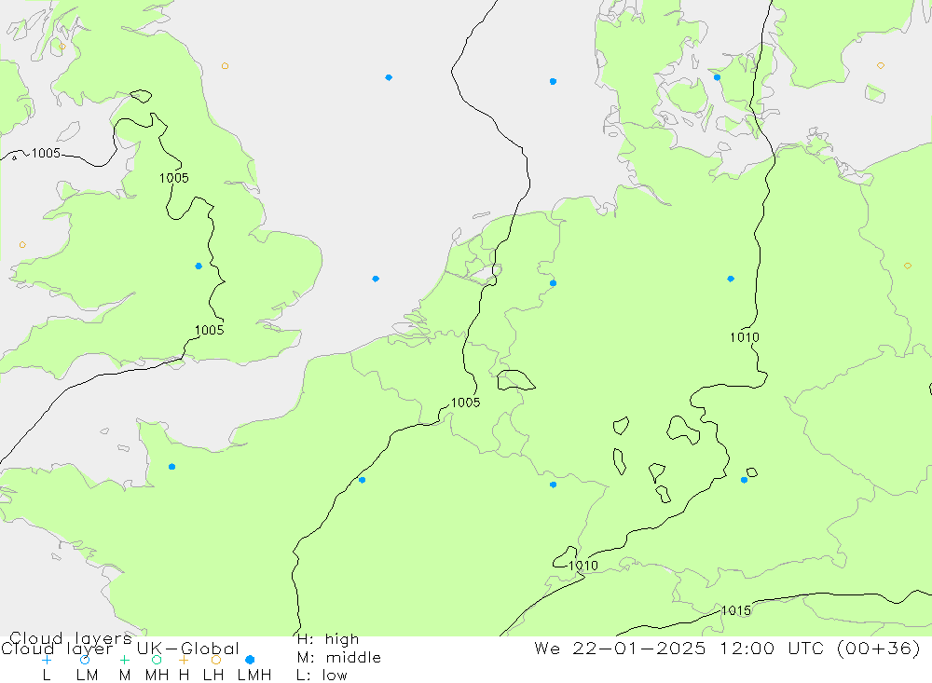Click the green open-circle MH legend symbol
Image resolution: width=932 pixels, height=683 pixels.
click(157, 660)
